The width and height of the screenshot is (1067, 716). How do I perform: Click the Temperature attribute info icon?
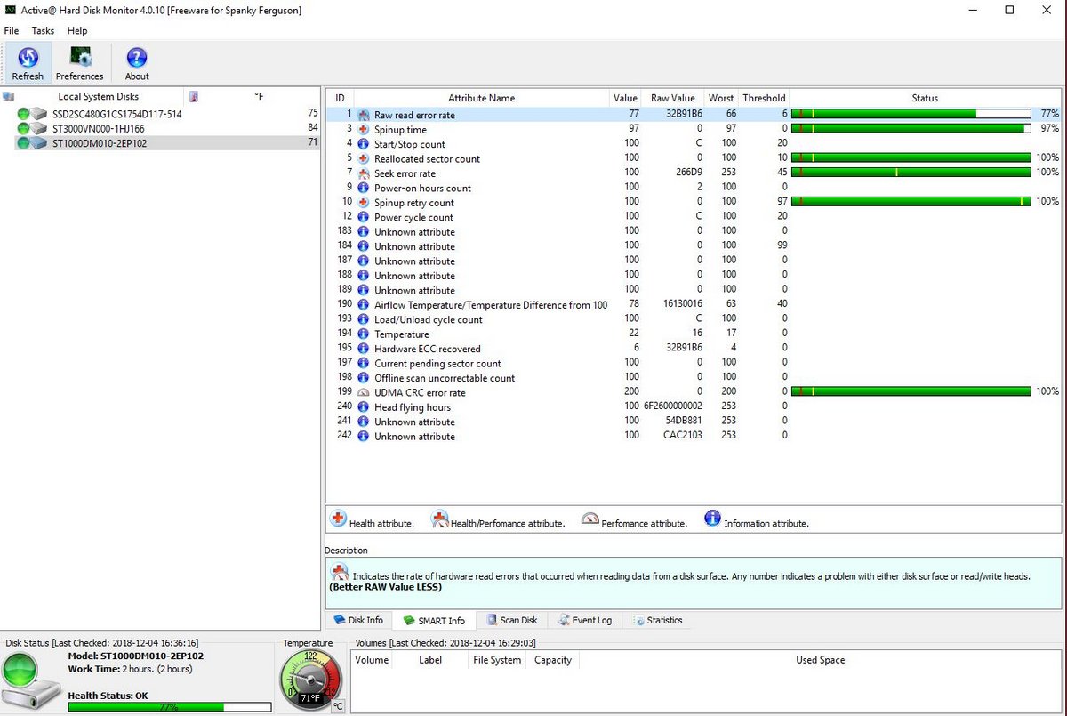(364, 334)
